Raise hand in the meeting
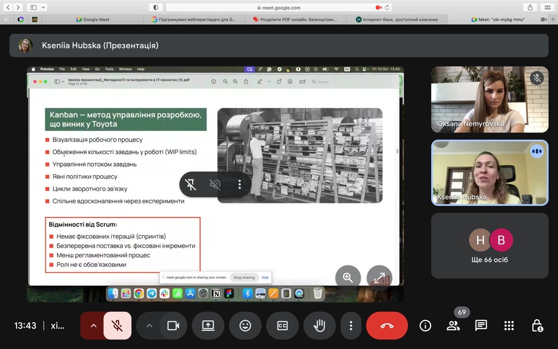The width and height of the screenshot is (558, 349). coord(319,326)
